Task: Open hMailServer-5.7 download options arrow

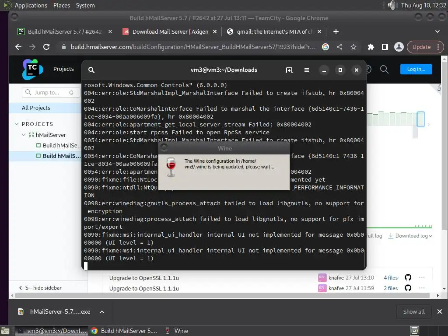Action: pos(102,311)
